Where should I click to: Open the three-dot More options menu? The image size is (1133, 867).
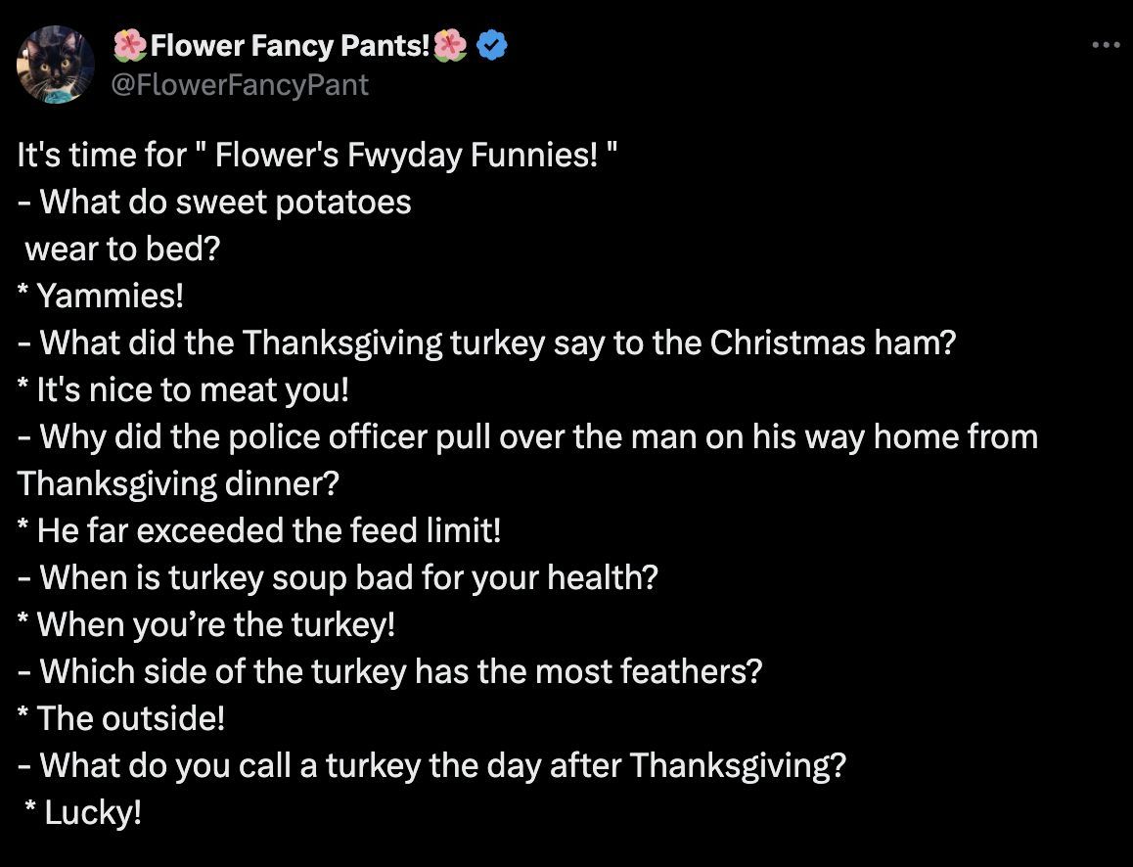pyautogui.click(x=1105, y=45)
